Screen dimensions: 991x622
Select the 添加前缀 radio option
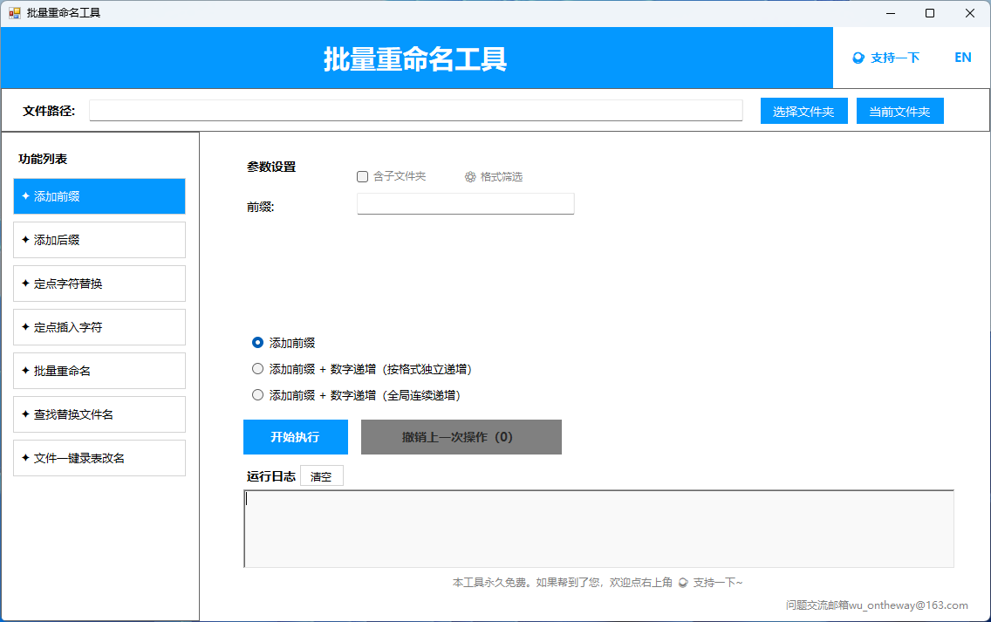coord(258,343)
